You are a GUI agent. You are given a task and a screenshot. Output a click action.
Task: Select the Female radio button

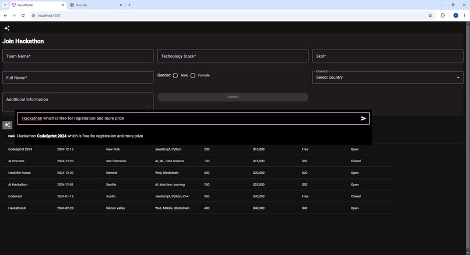[x=193, y=76]
